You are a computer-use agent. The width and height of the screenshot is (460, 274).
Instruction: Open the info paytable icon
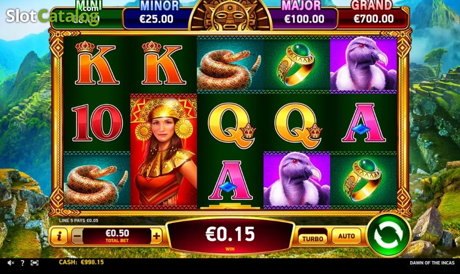[59, 236]
